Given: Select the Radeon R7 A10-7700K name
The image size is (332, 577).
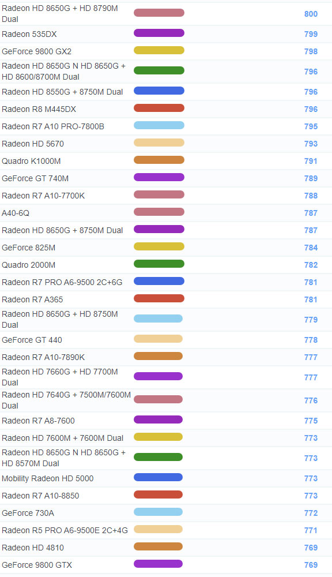Looking at the screenshot, I should 43,196.
